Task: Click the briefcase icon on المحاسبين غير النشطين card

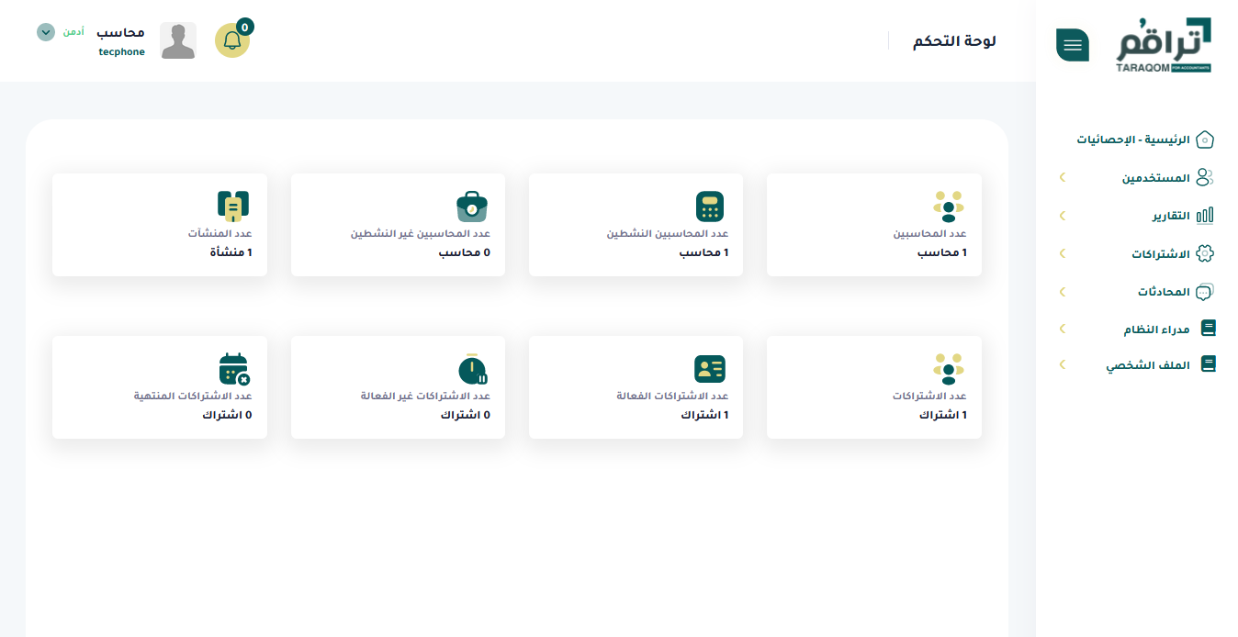Action: (x=471, y=207)
